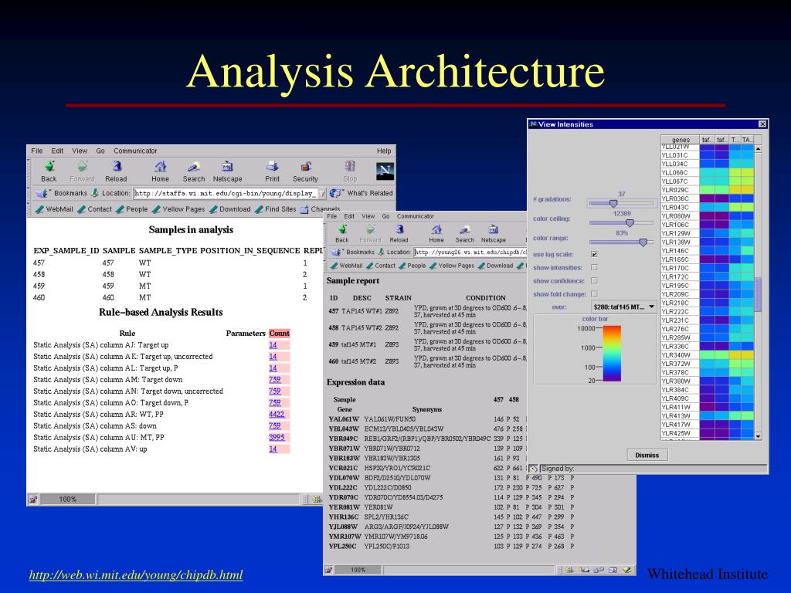Screen dimensions: 791x593
Task: Open the 3995 count for column AU
Action: click(x=277, y=437)
